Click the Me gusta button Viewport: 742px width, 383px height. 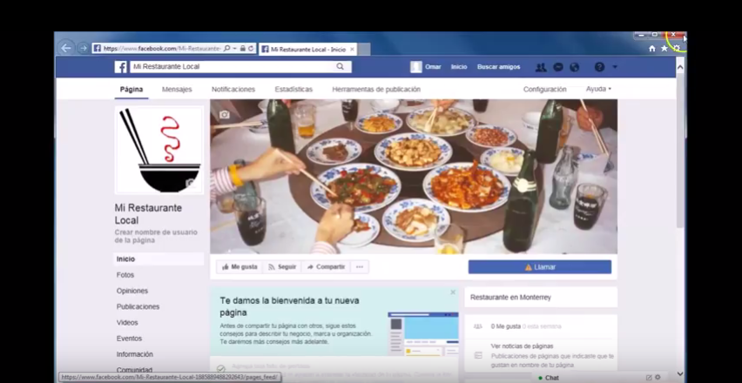239,267
